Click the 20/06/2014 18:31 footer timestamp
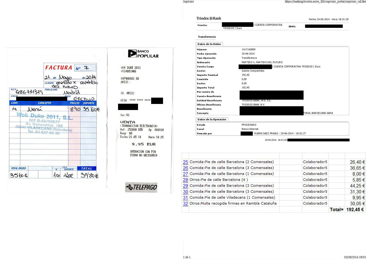 click(x=355, y=257)
